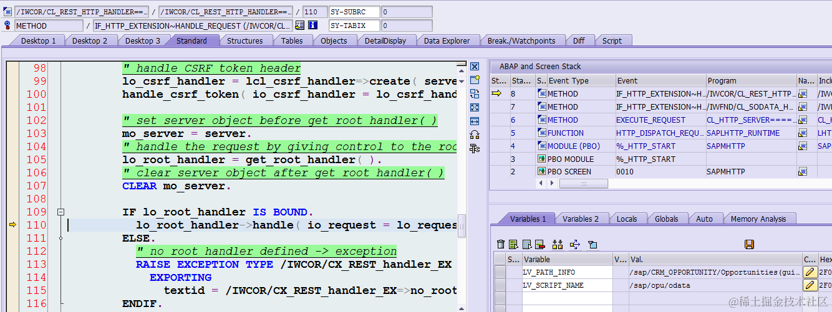The width and height of the screenshot is (832, 312).
Task: Click the navigate icon in stack row 7
Action: tap(803, 106)
